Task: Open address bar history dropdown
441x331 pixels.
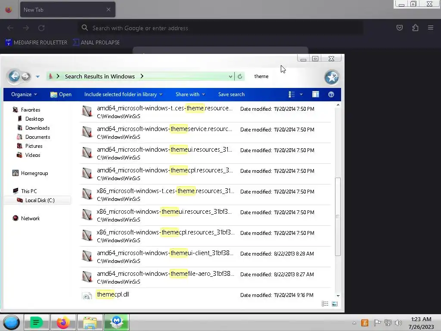Action: (230, 76)
